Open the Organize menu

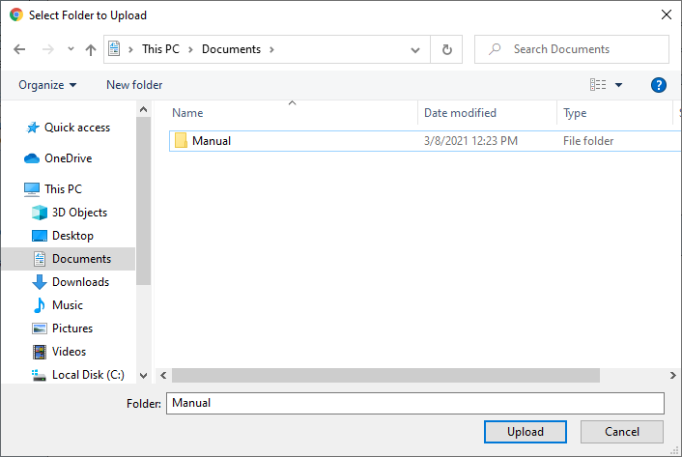pyautogui.click(x=47, y=85)
